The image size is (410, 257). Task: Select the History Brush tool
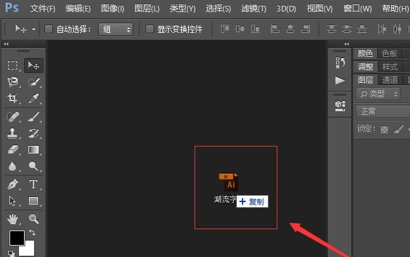[x=33, y=133]
